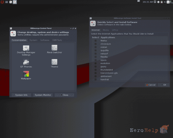Switch to highlighted Software Install taskbar button
Viewport: 173px width, 138px height.
click(15, 2)
